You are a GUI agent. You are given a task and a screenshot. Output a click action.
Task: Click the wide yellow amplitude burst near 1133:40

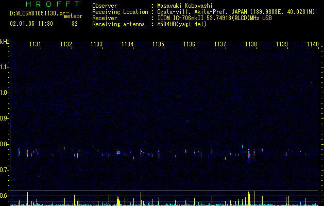point(118,201)
